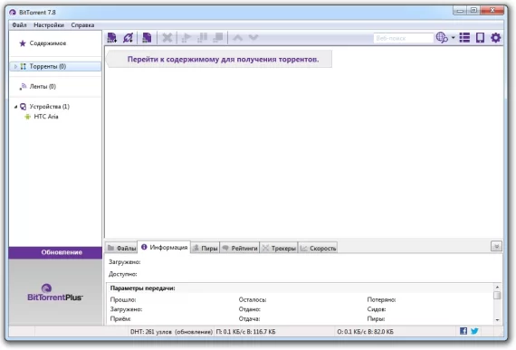
Task: Click the web search input field
Action: [x=403, y=38]
